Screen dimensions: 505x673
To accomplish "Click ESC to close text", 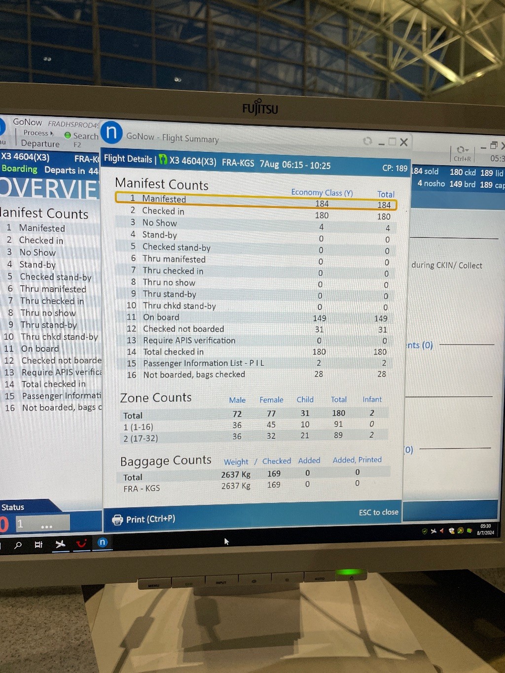I will 378,512.
